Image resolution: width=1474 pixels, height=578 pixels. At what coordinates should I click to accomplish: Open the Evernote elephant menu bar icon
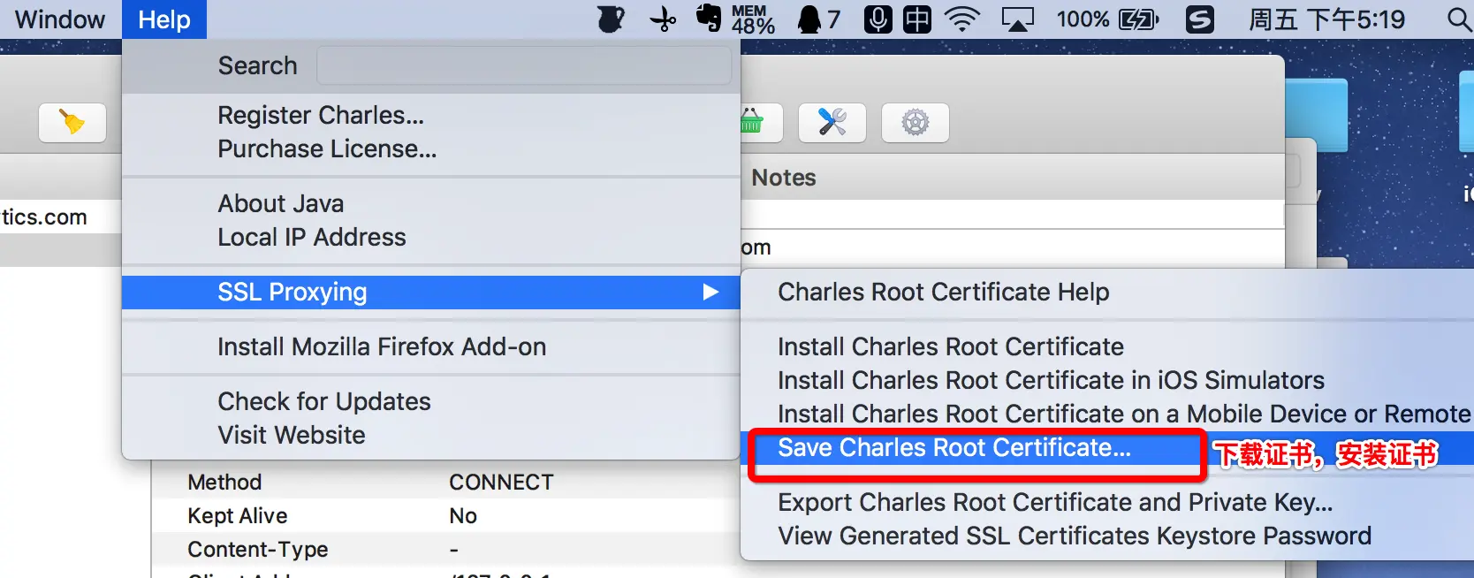(x=709, y=19)
